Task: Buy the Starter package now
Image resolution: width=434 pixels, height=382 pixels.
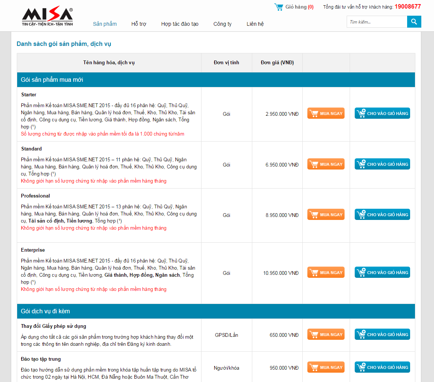Action: [326, 114]
